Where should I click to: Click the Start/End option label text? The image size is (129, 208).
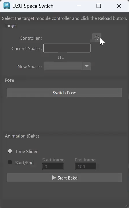tap(24, 163)
